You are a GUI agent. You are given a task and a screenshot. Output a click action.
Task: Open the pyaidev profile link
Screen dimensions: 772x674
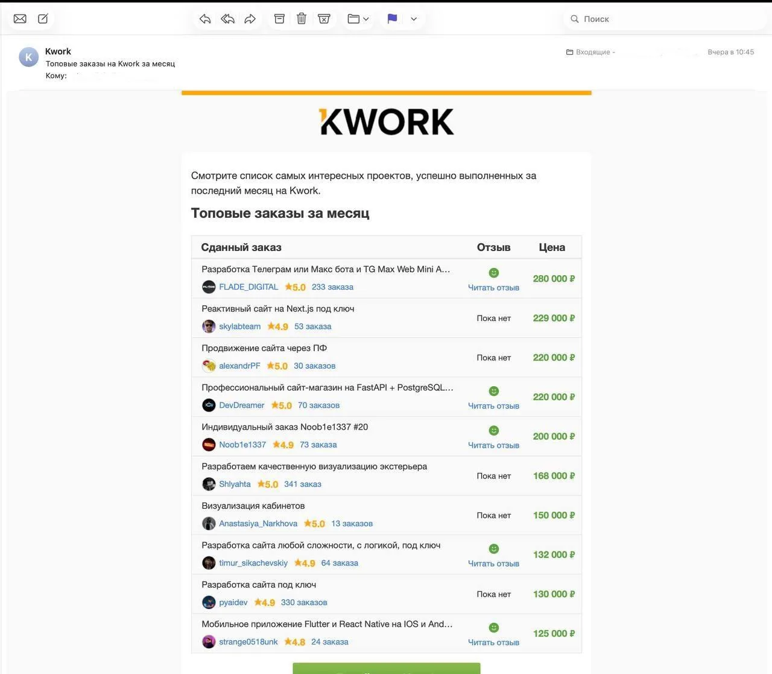[233, 602]
